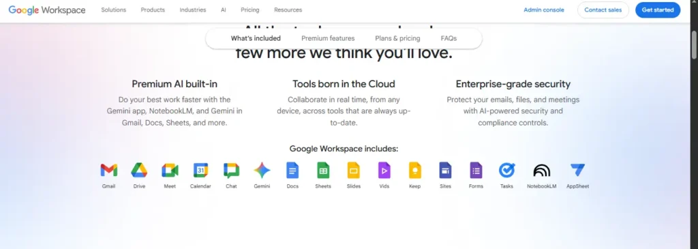The width and height of the screenshot is (698, 249).
Task: Click the Google Workspace logo
Action: tap(47, 10)
